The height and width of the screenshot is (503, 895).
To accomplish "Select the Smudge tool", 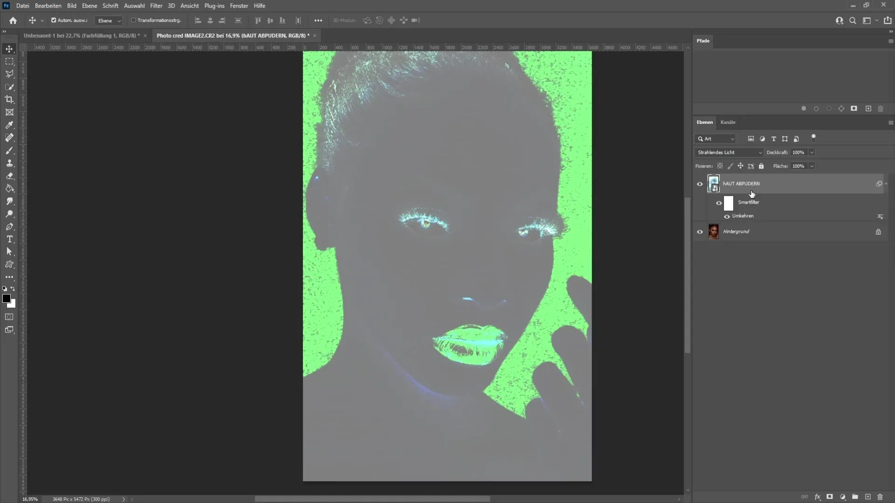I will (x=9, y=201).
